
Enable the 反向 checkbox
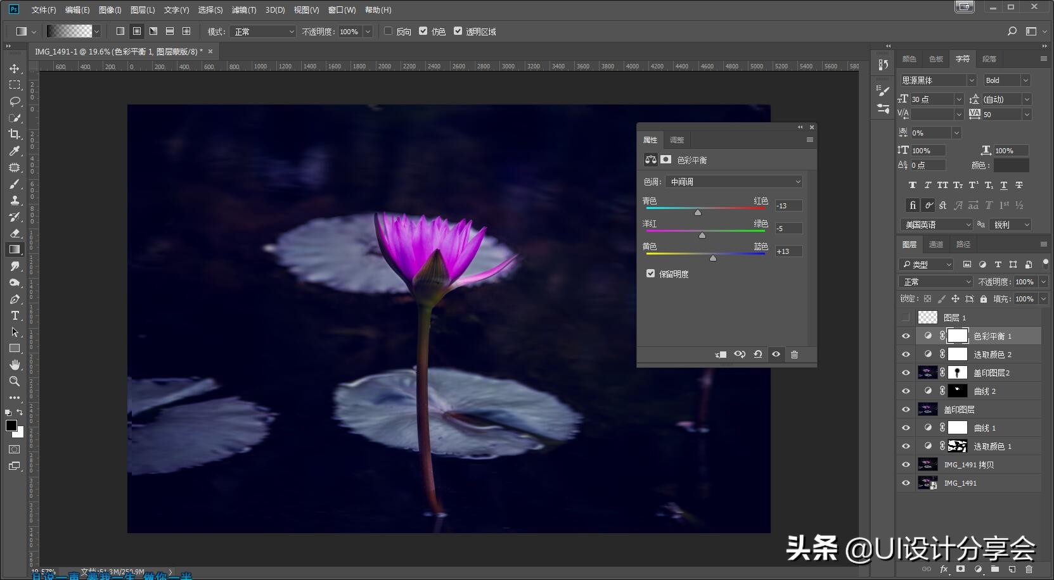click(x=389, y=31)
